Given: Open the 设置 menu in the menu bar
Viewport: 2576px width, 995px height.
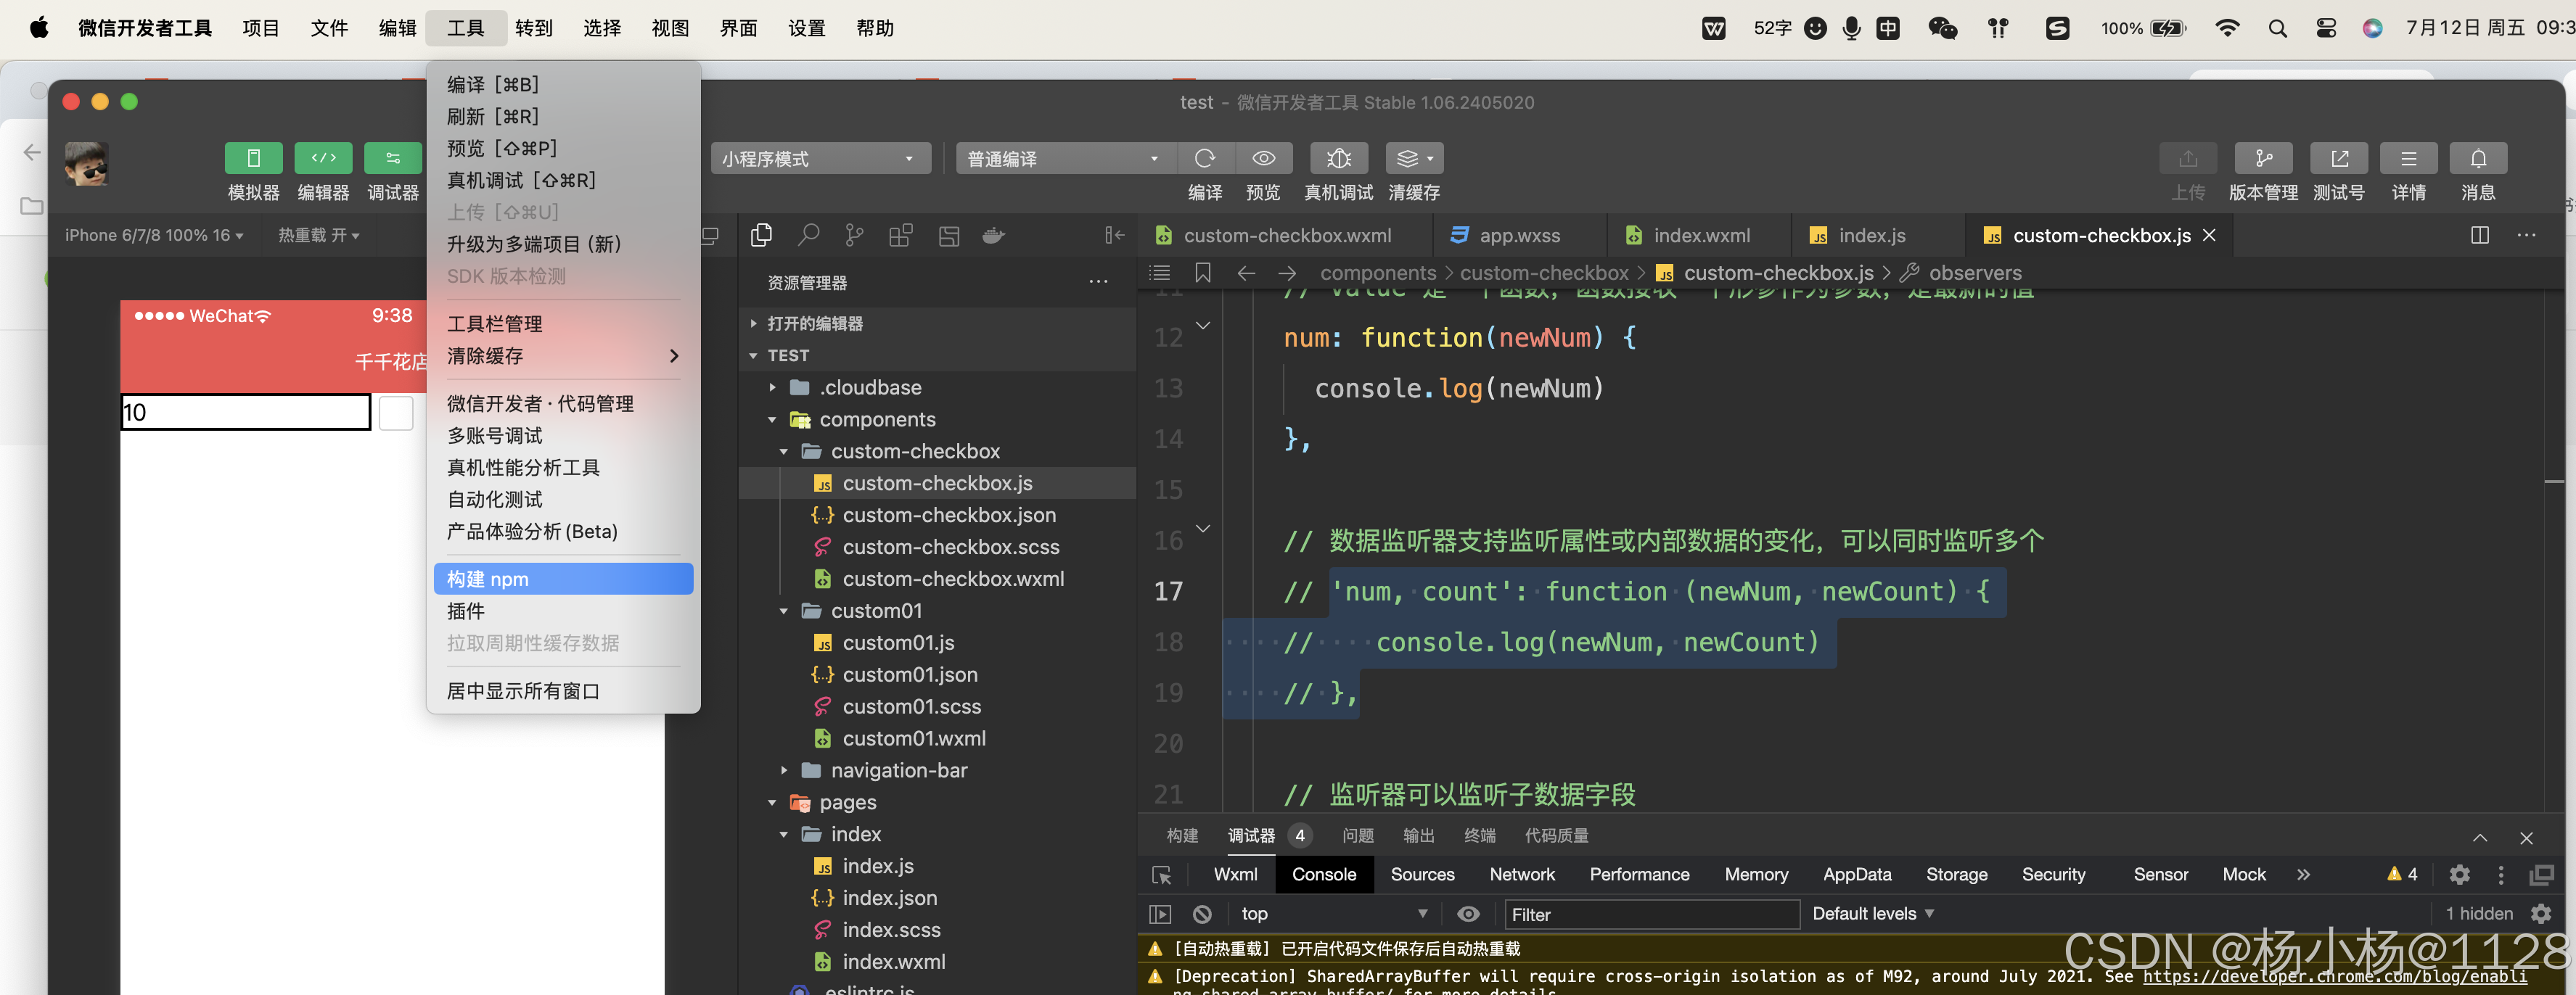Looking at the screenshot, I should (806, 28).
